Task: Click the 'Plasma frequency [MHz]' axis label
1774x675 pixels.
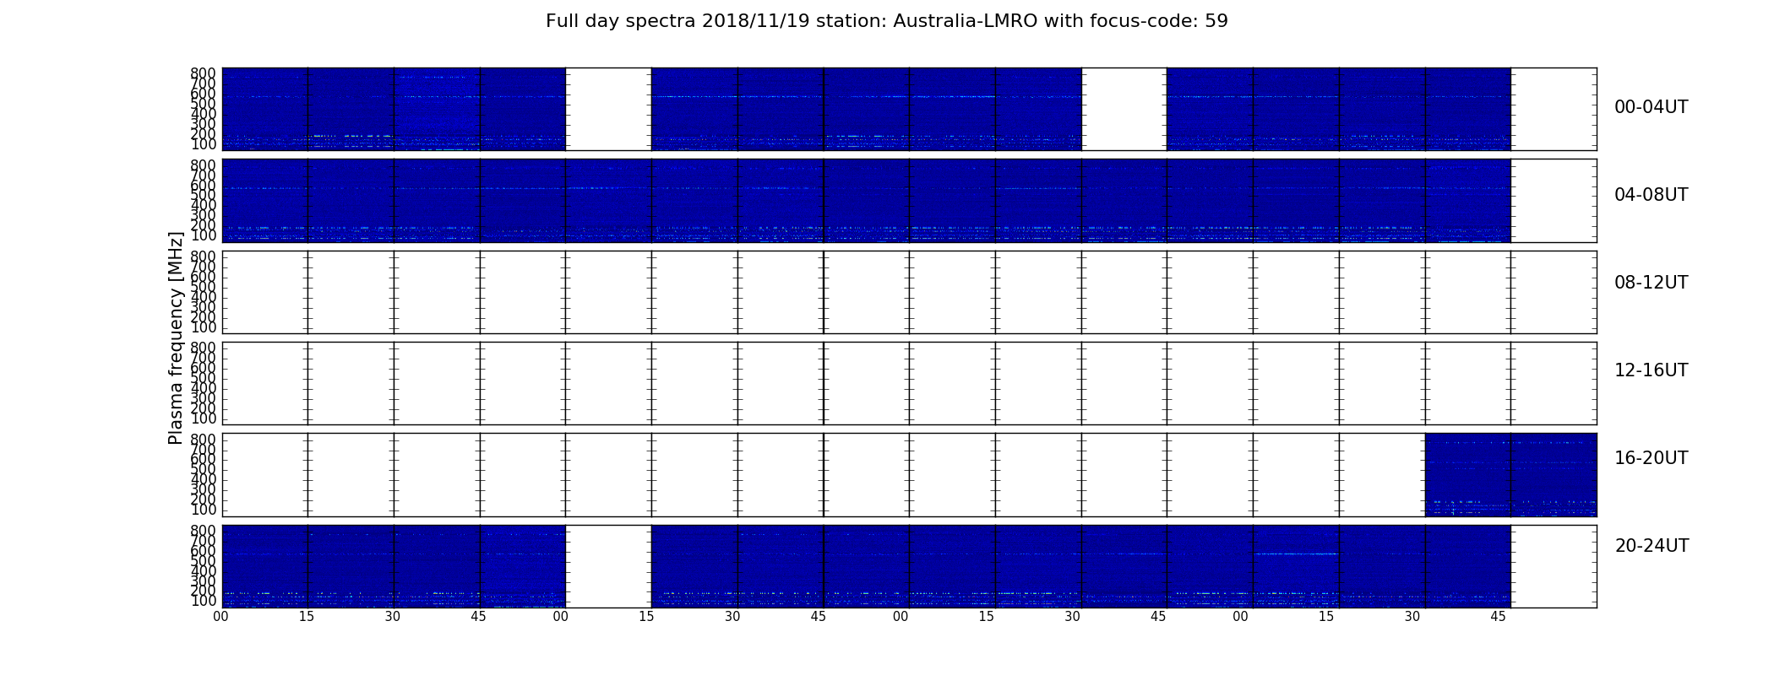Action: pos(176,337)
